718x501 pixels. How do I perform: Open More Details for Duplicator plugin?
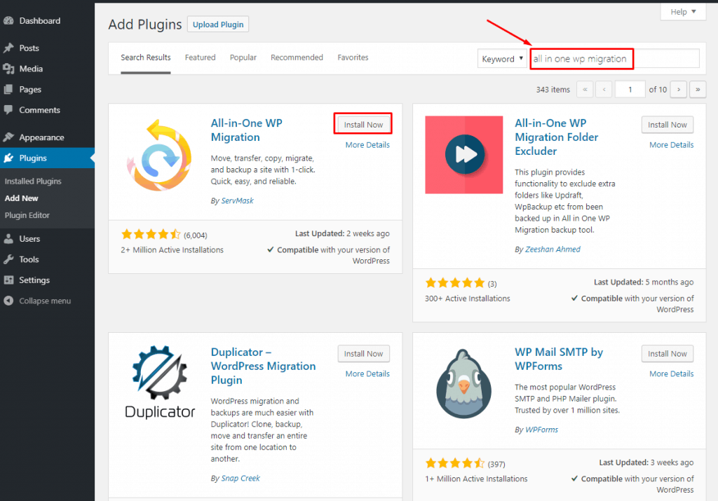367,373
